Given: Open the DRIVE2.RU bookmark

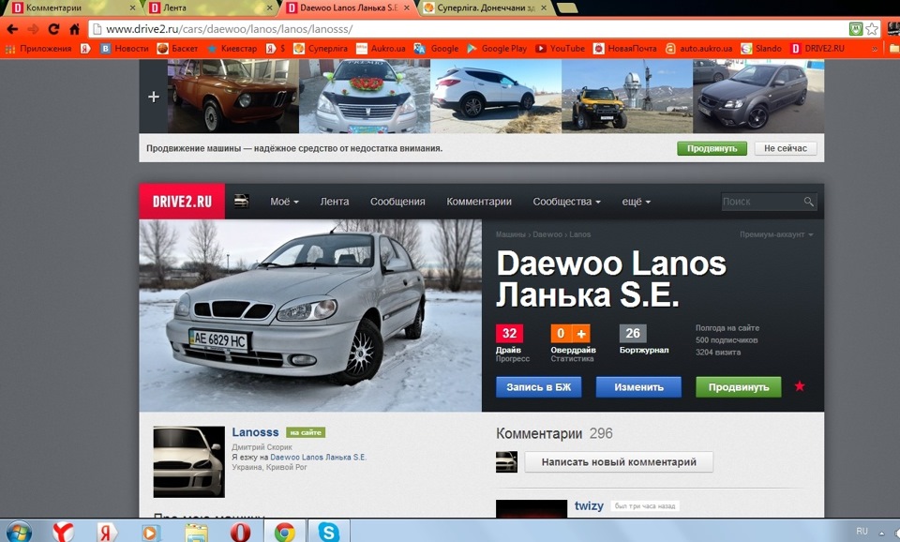Looking at the screenshot, I should [817, 49].
